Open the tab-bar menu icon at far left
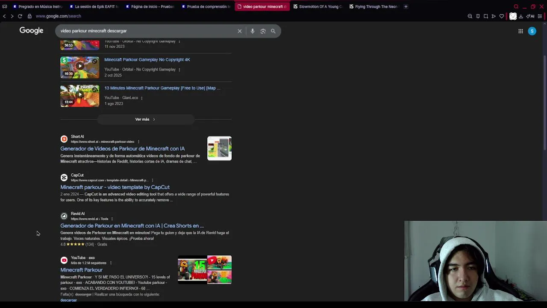Image resolution: width=547 pixels, height=308 pixels. 5,6
